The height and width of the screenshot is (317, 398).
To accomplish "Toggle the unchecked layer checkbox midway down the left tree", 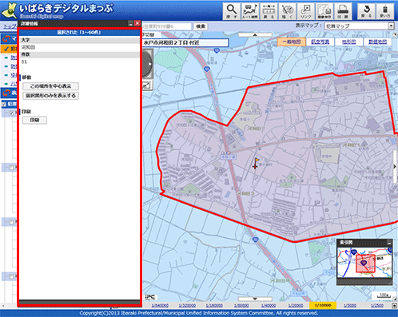I will [11, 168].
